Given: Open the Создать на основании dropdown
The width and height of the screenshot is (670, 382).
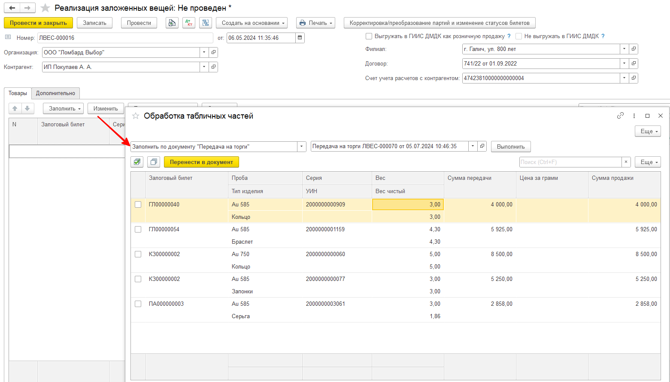Looking at the screenshot, I should tap(252, 23).
